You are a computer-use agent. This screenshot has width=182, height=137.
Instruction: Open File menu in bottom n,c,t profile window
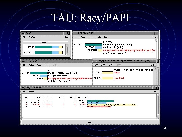tap(25, 92)
